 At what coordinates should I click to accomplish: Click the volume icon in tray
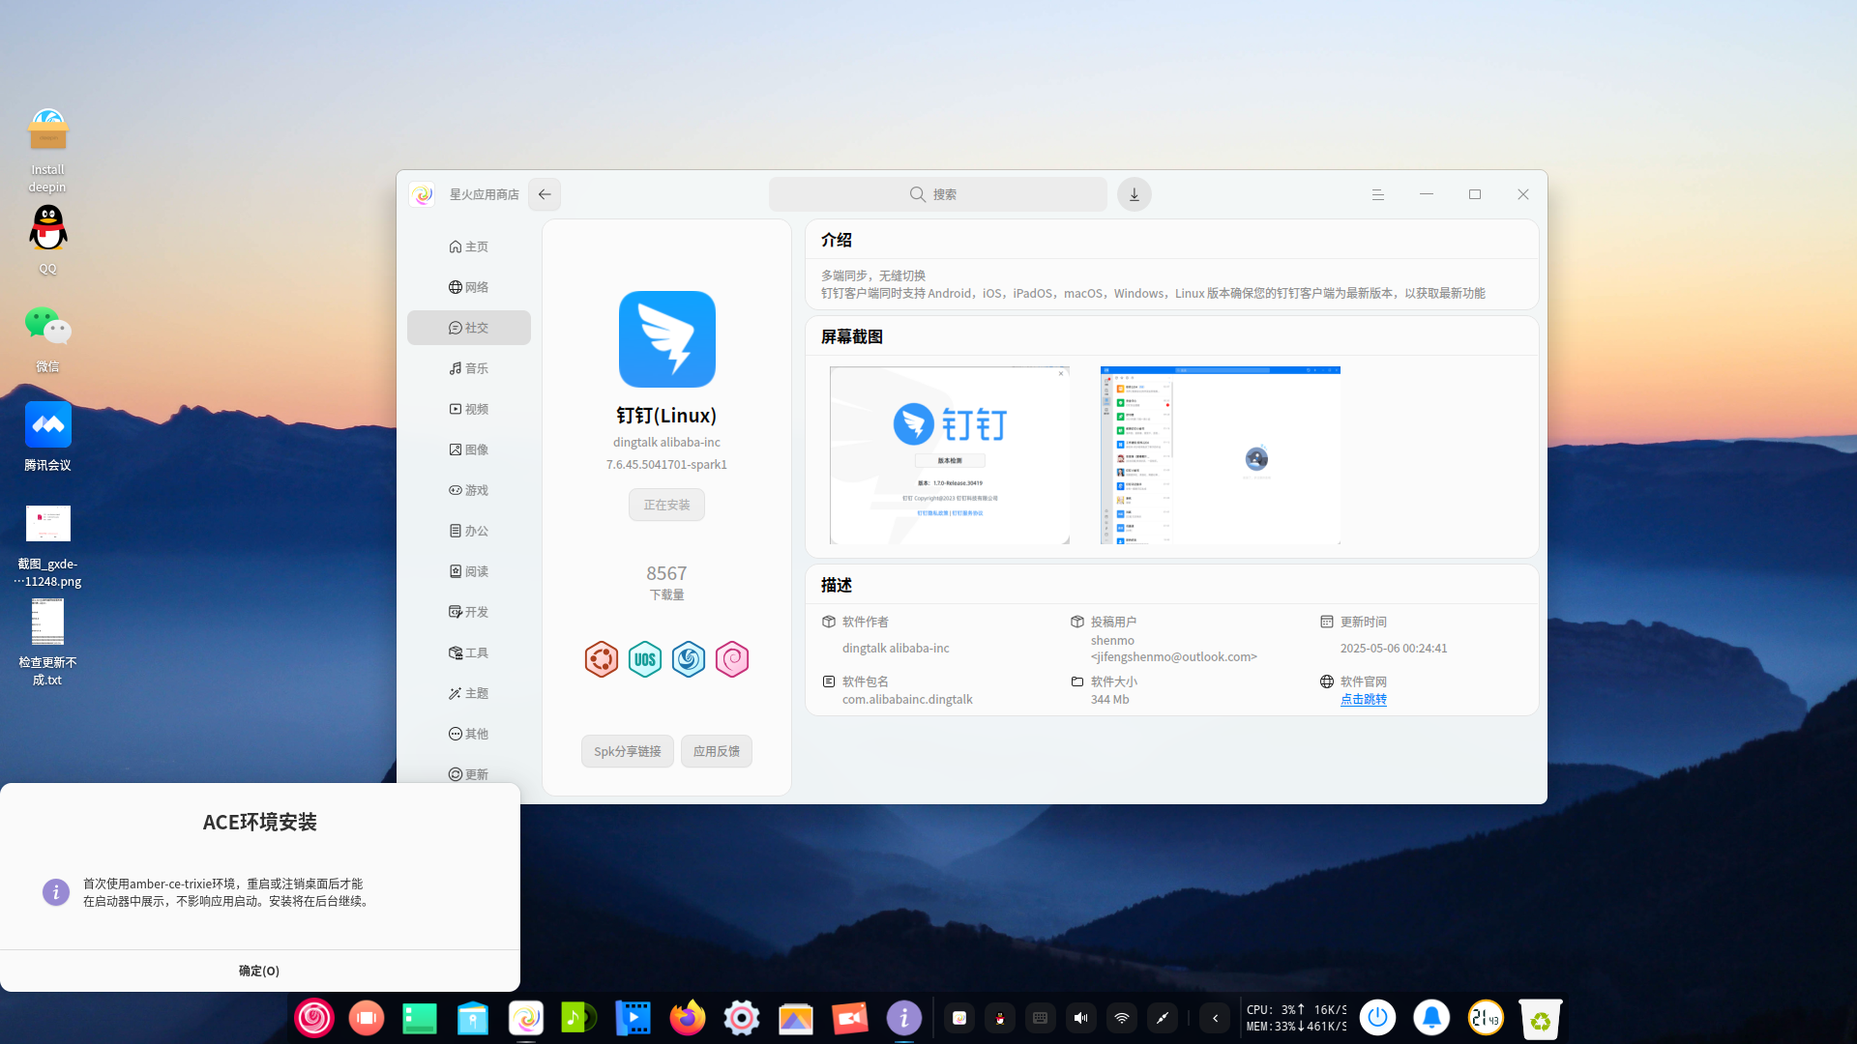(x=1081, y=1018)
